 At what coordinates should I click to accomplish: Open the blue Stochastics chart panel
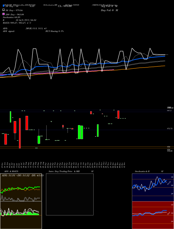[x=153, y=187]
